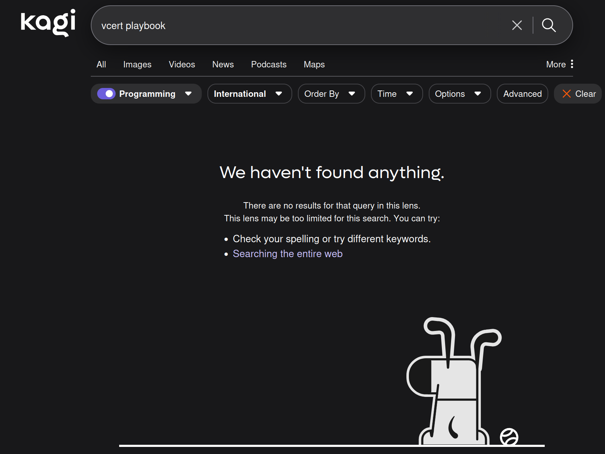This screenshot has width=605, height=454.
Task: Click the golf ball illustration
Action: (509, 437)
